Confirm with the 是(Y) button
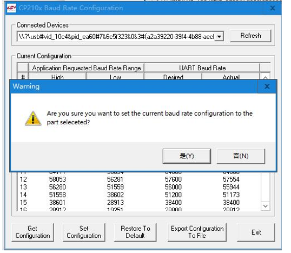The image size is (291, 253). [x=187, y=156]
